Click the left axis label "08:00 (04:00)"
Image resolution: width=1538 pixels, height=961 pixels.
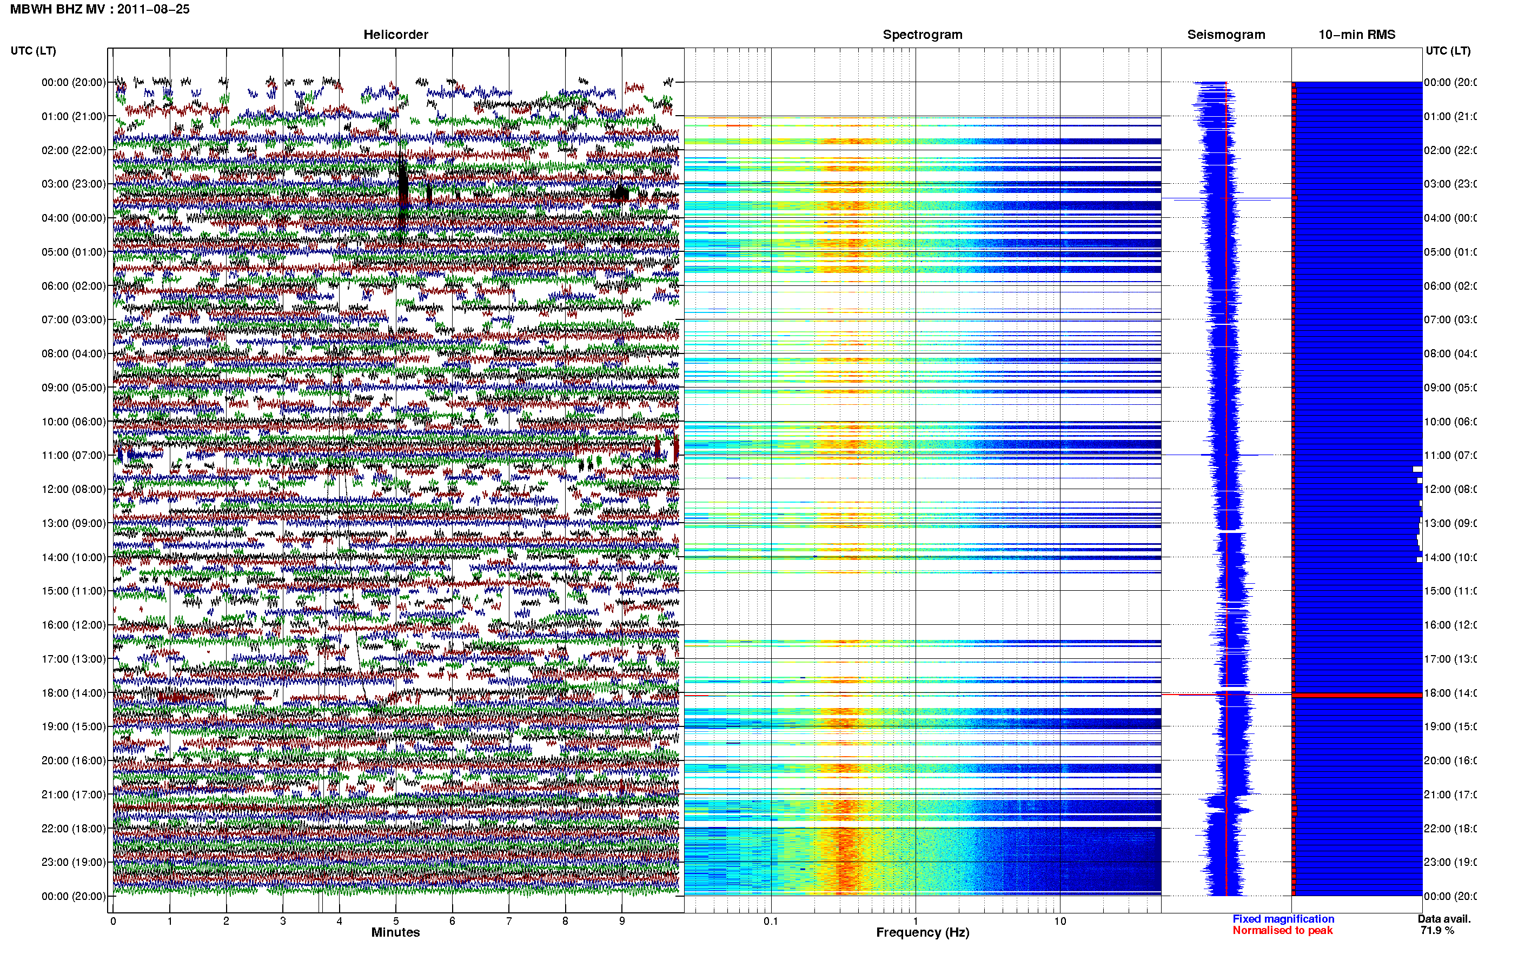click(x=74, y=353)
